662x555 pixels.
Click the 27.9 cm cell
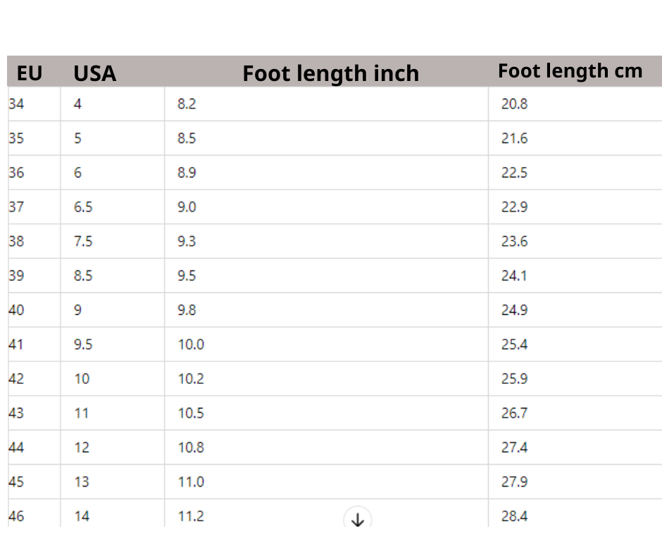[x=575, y=482]
